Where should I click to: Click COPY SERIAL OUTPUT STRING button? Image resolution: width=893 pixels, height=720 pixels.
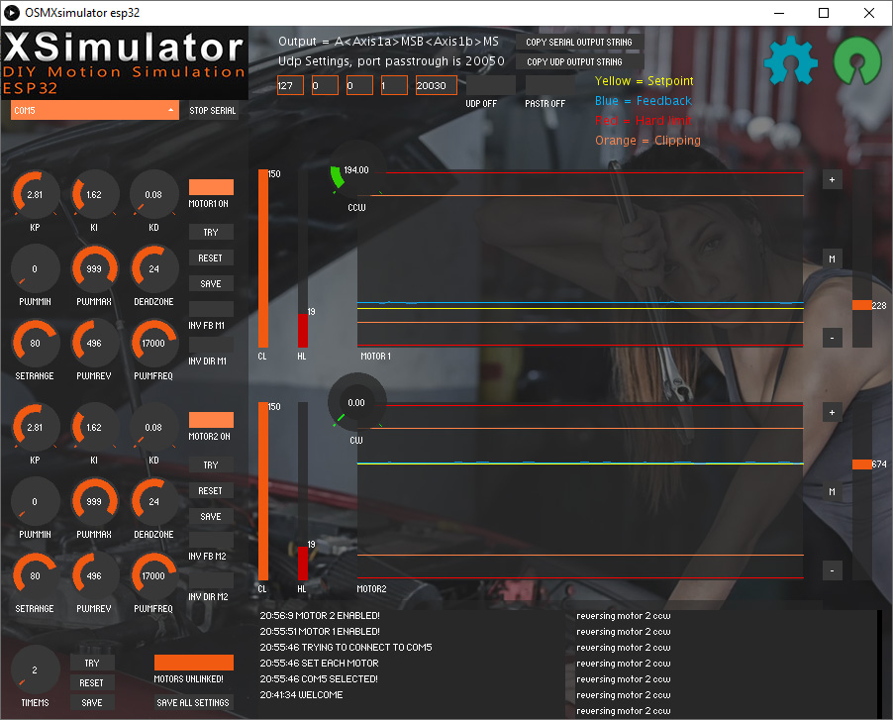pyautogui.click(x=580, y=42)
